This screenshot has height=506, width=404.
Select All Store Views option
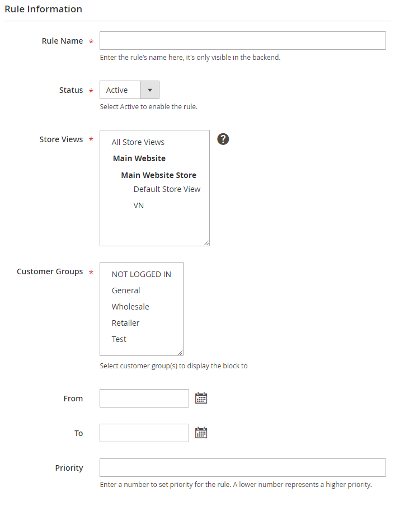pos(138,142)
